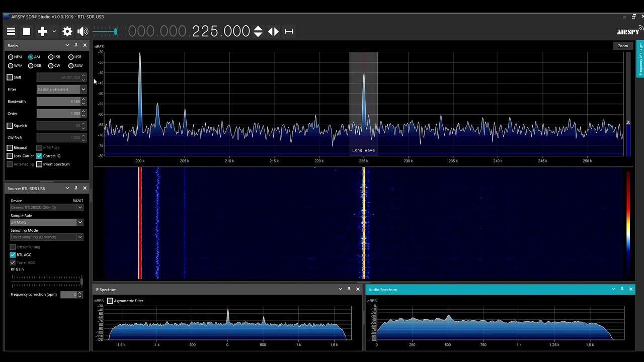Pin the Radio panel

click(76, 45)
